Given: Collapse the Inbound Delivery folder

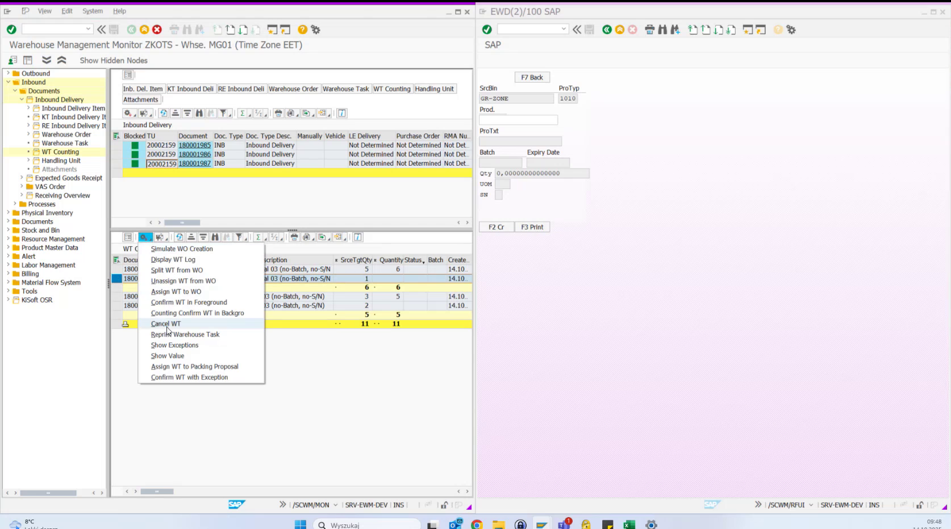Looking at the screenshot, I should tap(20, 99).
